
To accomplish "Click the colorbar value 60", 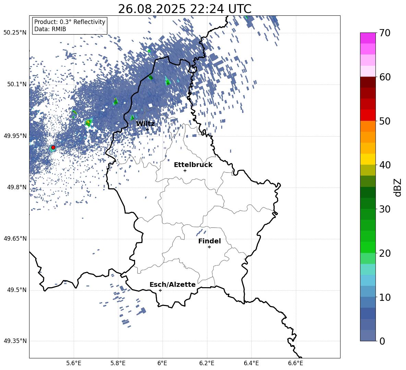I will coord(385,77).
